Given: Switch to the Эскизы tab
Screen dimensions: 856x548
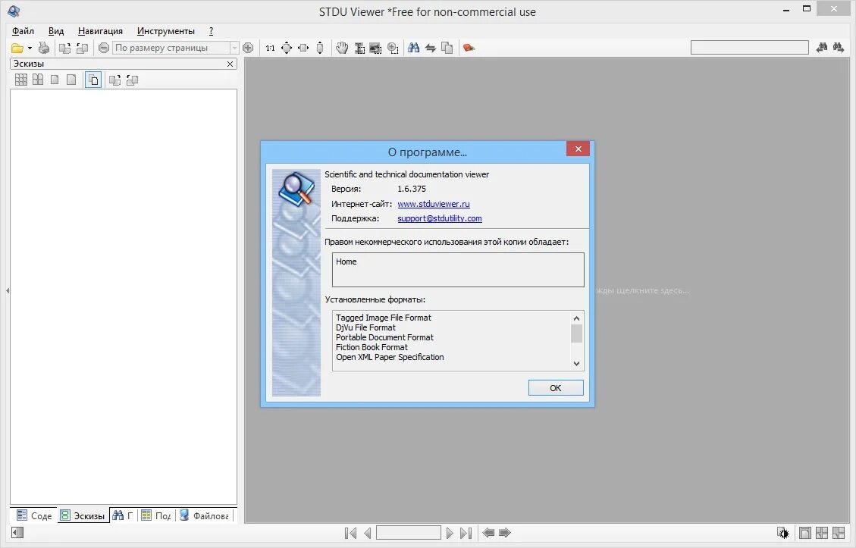Looking at the screenshot, I should (83, 515).
